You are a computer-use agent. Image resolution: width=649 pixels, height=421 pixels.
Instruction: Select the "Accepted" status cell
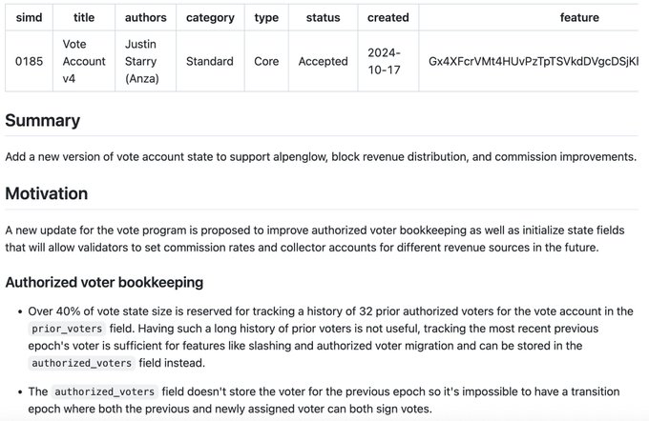(x=323, y=61)
